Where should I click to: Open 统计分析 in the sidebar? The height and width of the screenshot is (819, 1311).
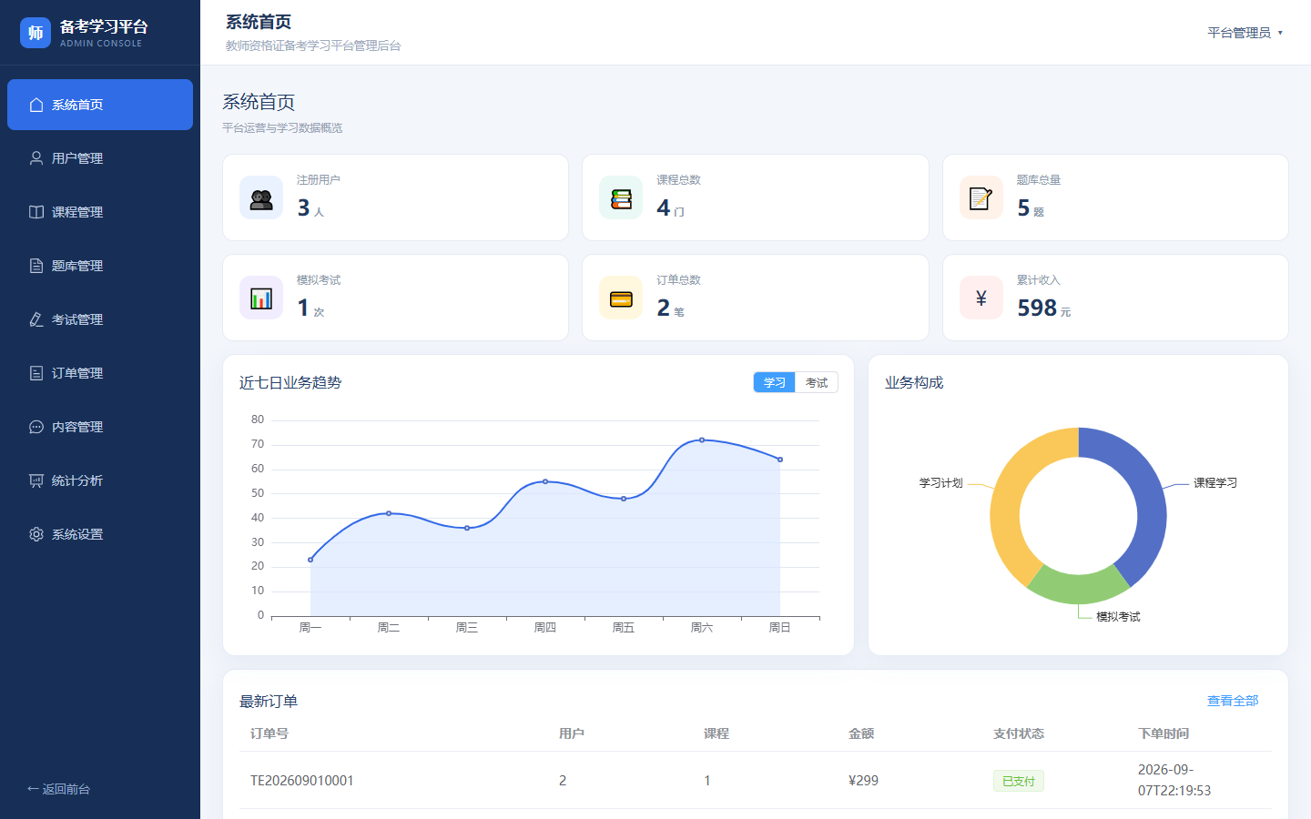[x=100, y=480]
